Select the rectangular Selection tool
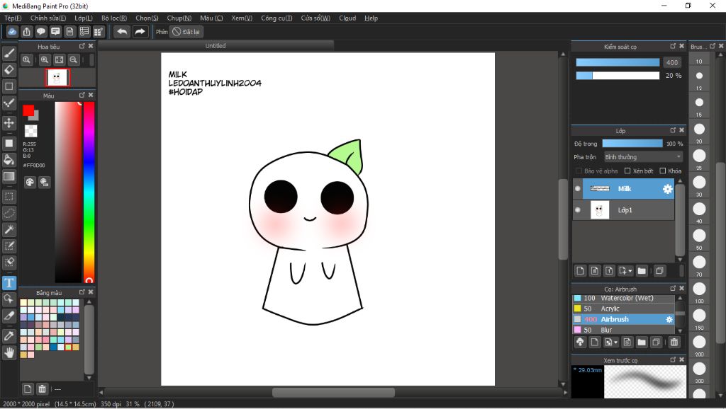Image resolution: width=726 pixels, height=409 pixels. coord(9,197)
